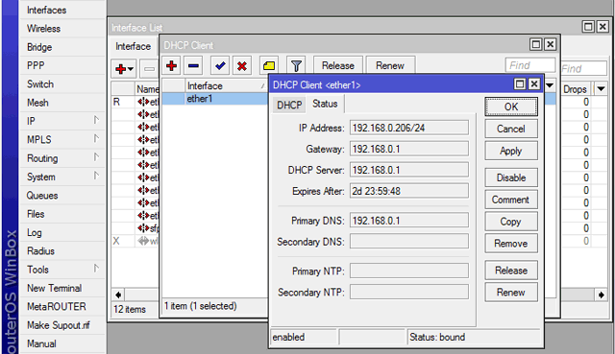Click the empty Secondary DNS field

pyautogui.click(x=409, y=242)
